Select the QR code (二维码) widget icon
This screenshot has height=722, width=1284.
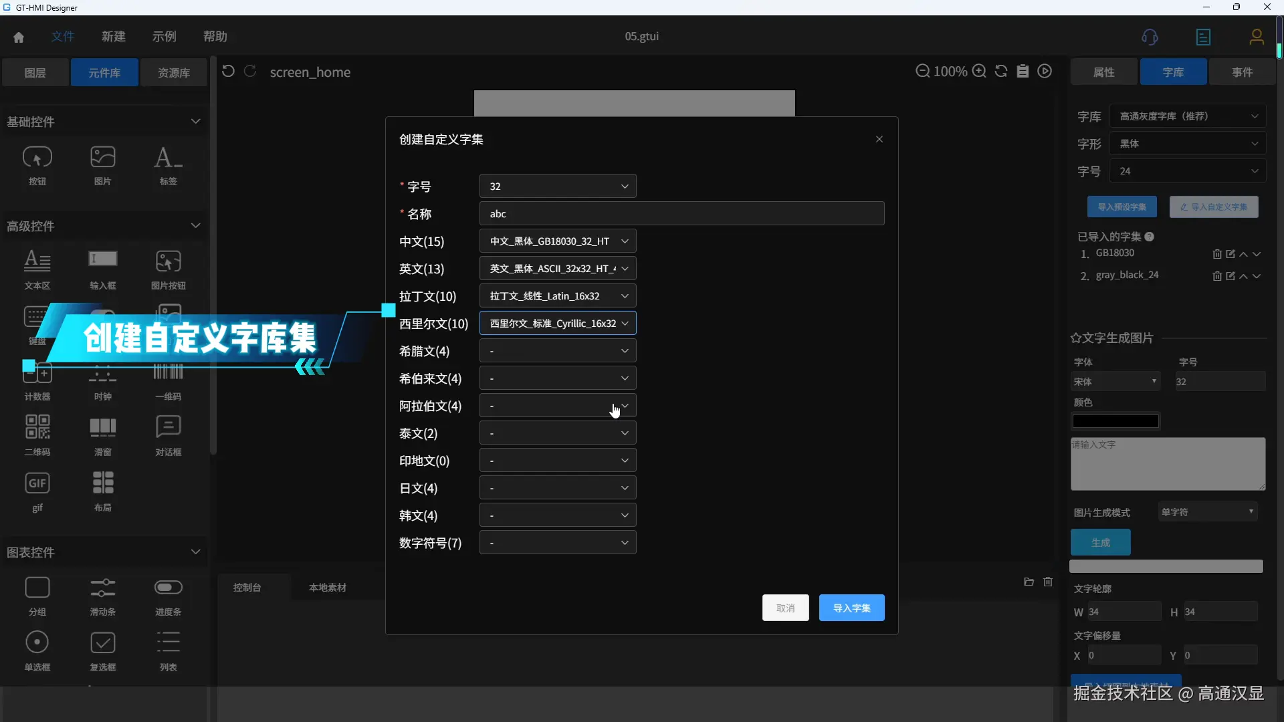pos(37,427)
